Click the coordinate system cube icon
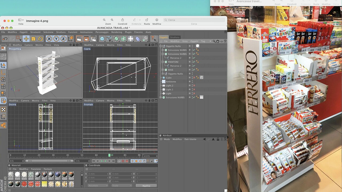Viewport: 342px width, 192px height. (71, 39)
